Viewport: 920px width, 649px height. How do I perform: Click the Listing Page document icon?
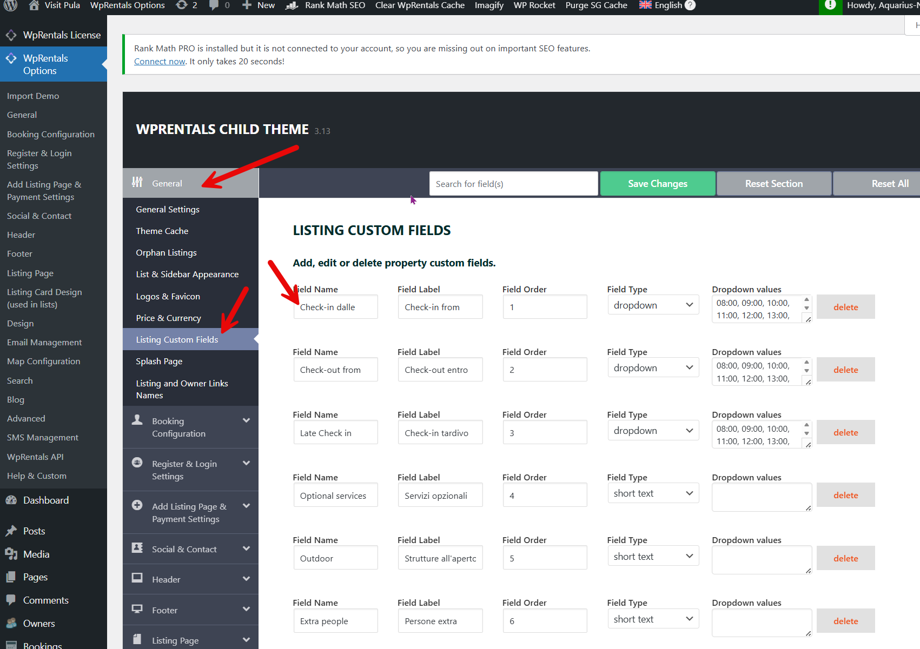(x=137, y=639)
